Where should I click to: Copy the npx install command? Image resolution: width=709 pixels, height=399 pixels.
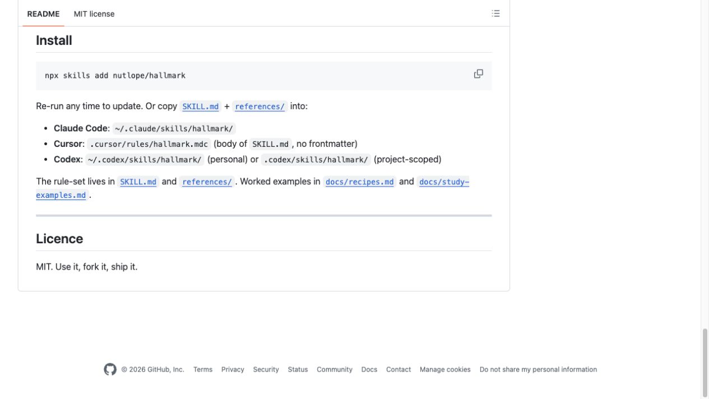[478, 74]
